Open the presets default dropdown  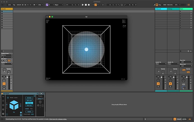(x=40, y=99)
